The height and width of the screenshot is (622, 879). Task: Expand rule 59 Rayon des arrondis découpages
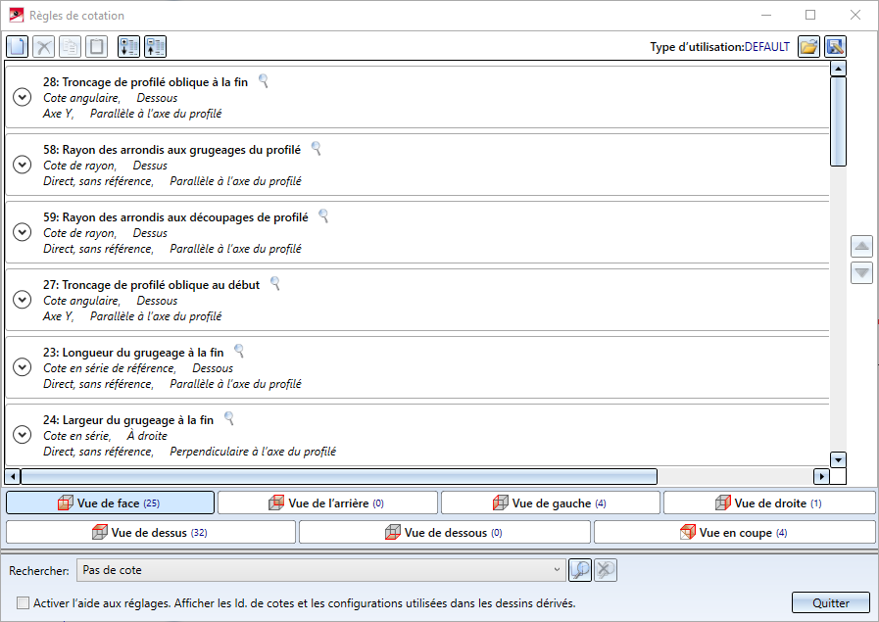[x=22, y=232]
